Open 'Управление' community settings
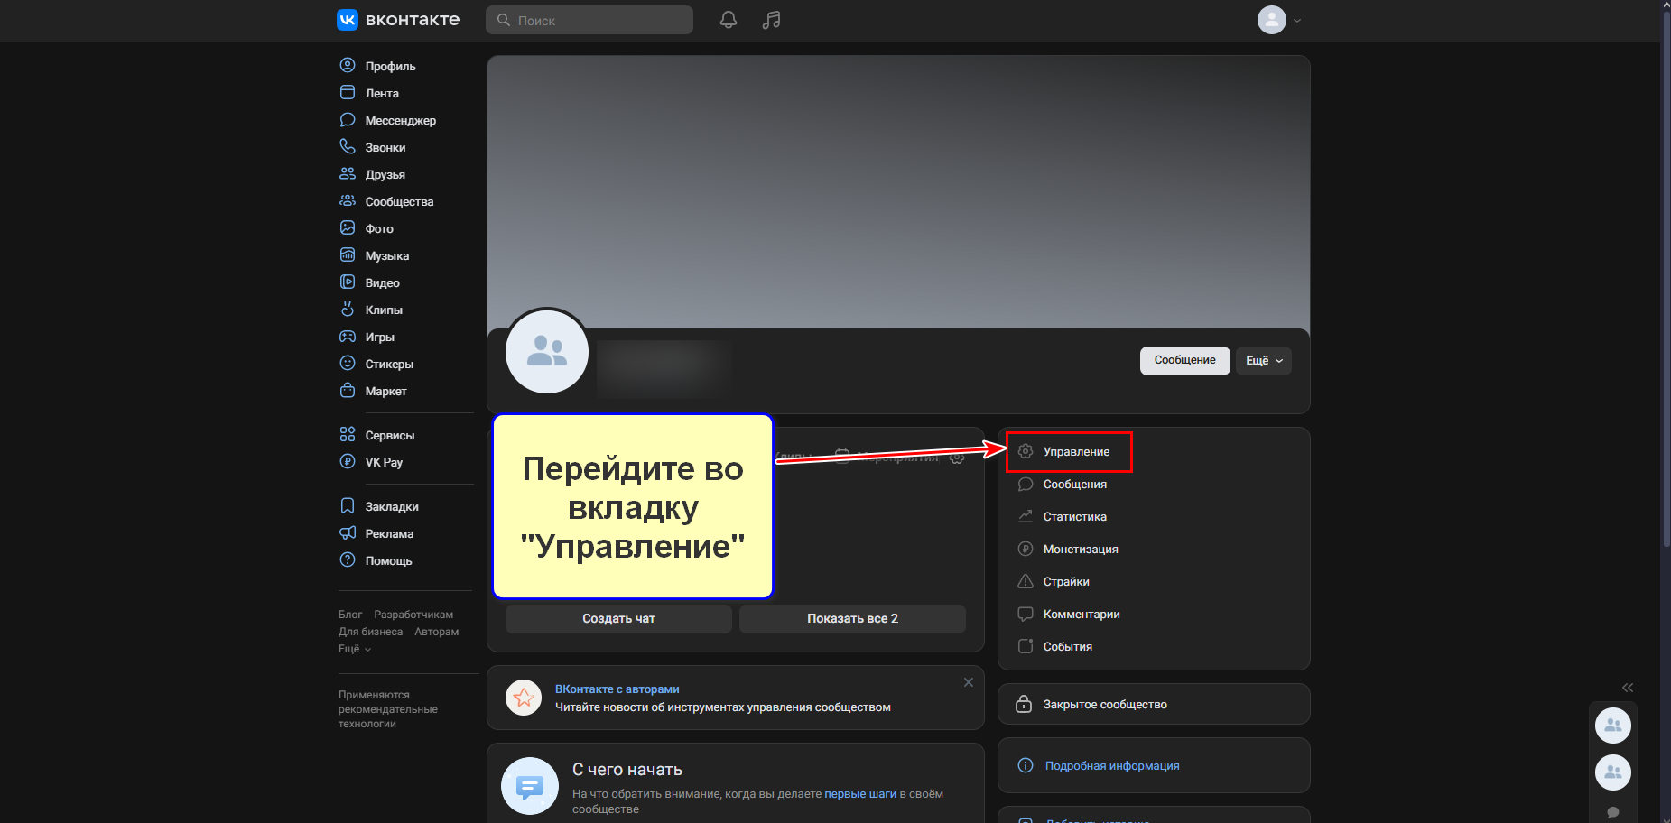This screenshot has height=823, width=1671. click(1069, 451)
